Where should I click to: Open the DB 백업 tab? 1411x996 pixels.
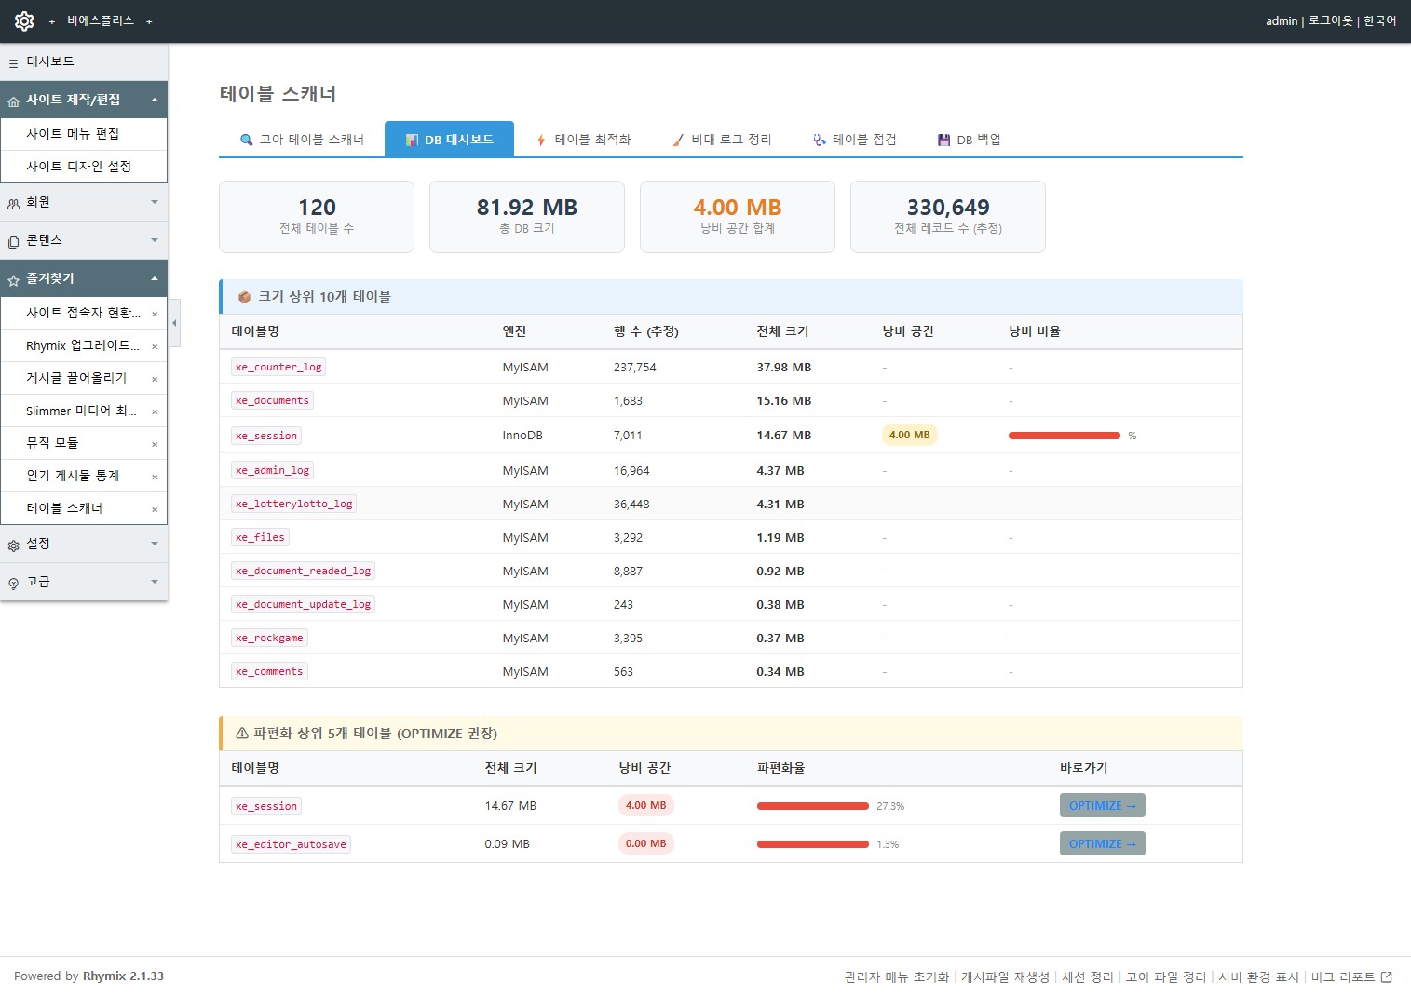click(969, 140)
